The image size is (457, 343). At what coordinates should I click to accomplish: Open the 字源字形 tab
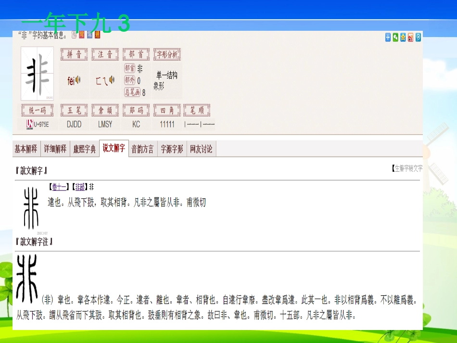pos(172,149)
